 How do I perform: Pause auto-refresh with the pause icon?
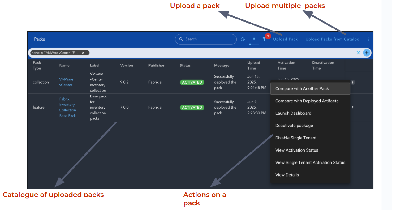[x=254, y=39]
